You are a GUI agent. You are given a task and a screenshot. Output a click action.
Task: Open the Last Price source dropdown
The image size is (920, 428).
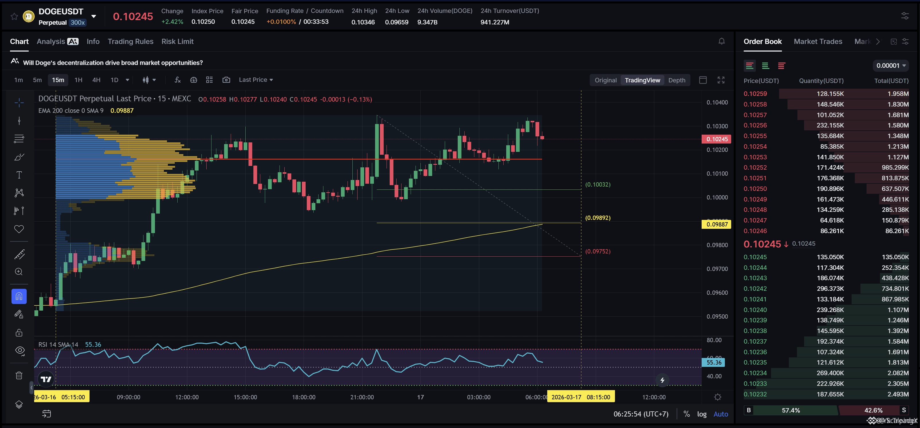256,80
